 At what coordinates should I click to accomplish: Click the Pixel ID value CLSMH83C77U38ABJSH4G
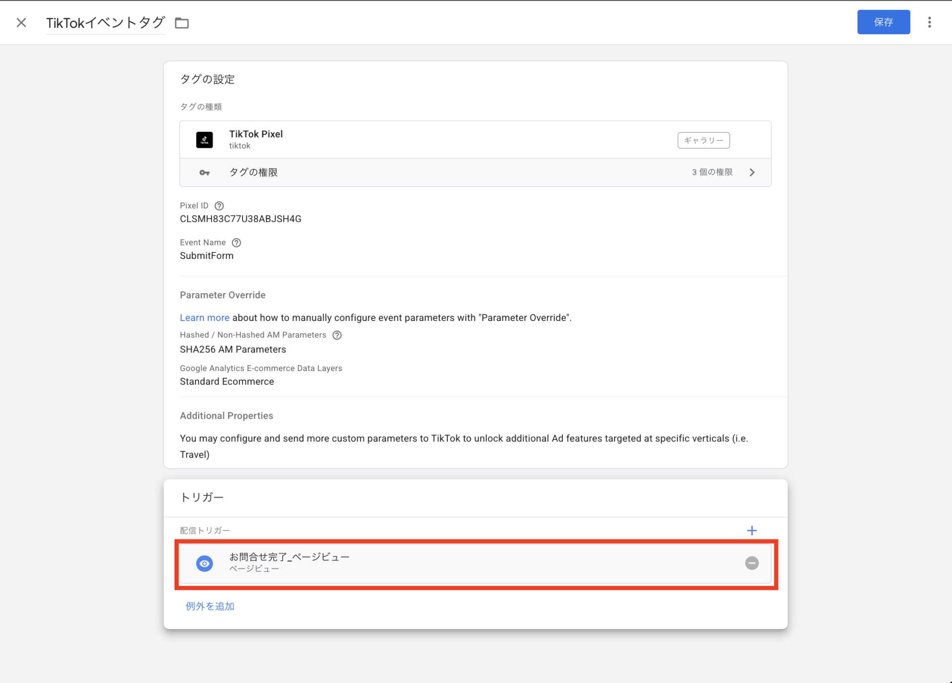point(240,219)
